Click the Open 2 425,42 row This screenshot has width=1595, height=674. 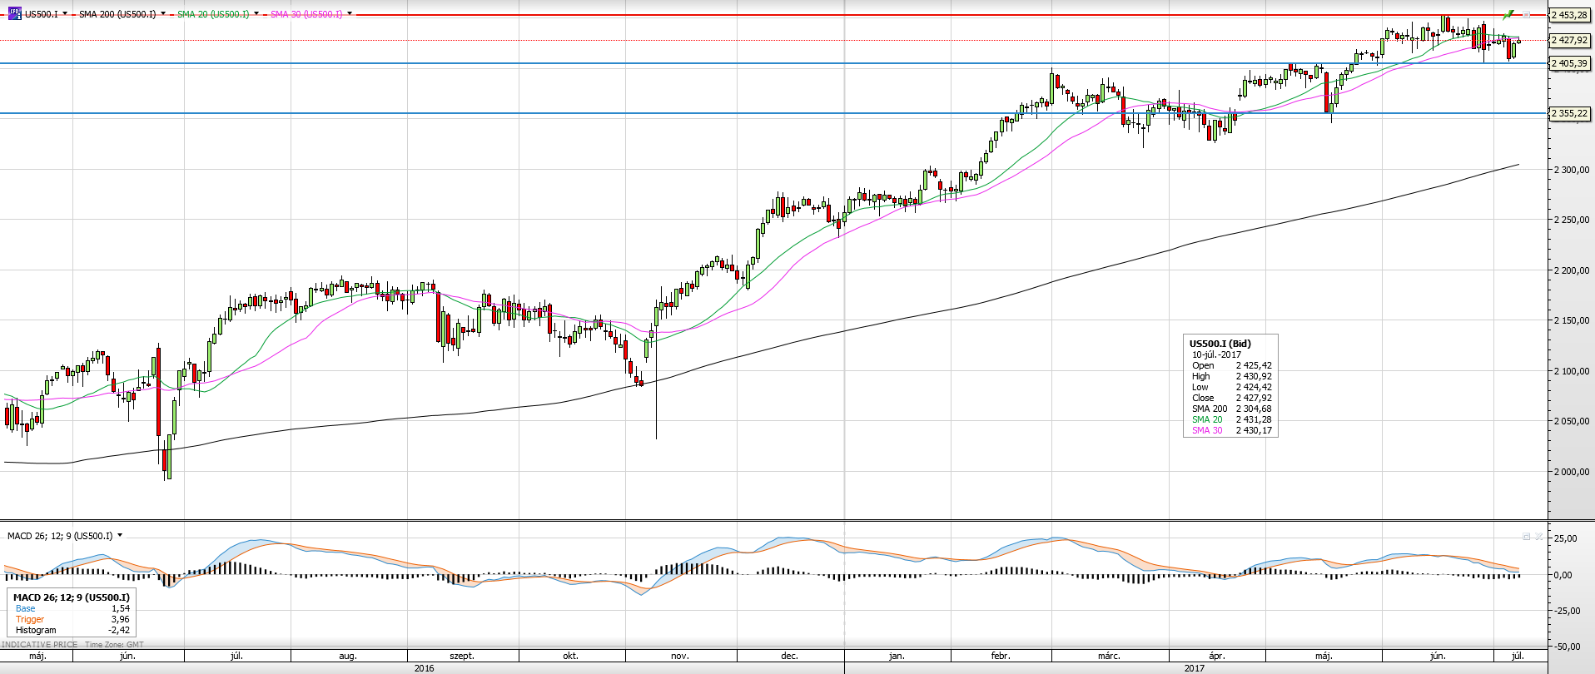click(1231, 365)
